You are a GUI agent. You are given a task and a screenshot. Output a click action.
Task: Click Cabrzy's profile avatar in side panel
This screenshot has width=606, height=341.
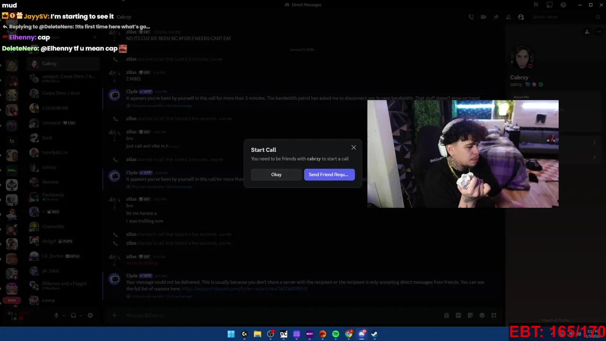[x=522, y=58]
